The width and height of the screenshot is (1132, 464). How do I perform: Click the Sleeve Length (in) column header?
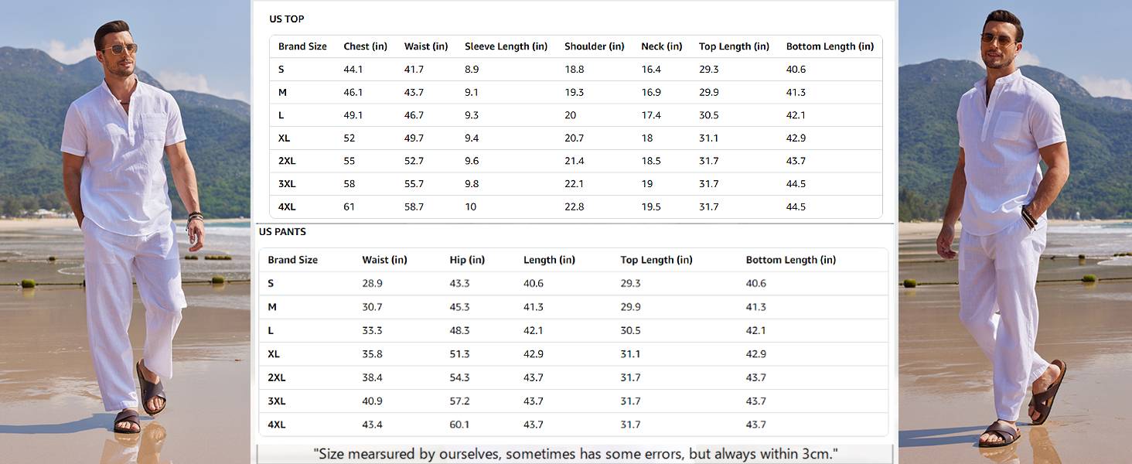[x=506, y=46]
